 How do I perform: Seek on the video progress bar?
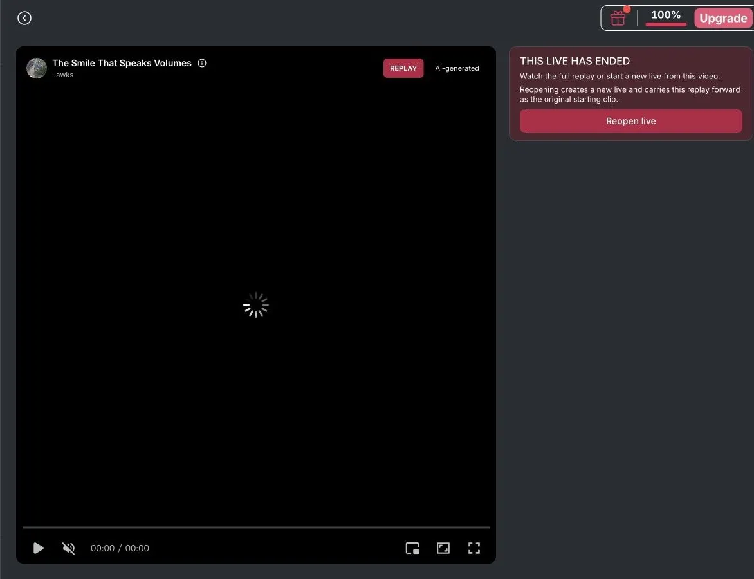click(x=256, y=528)
